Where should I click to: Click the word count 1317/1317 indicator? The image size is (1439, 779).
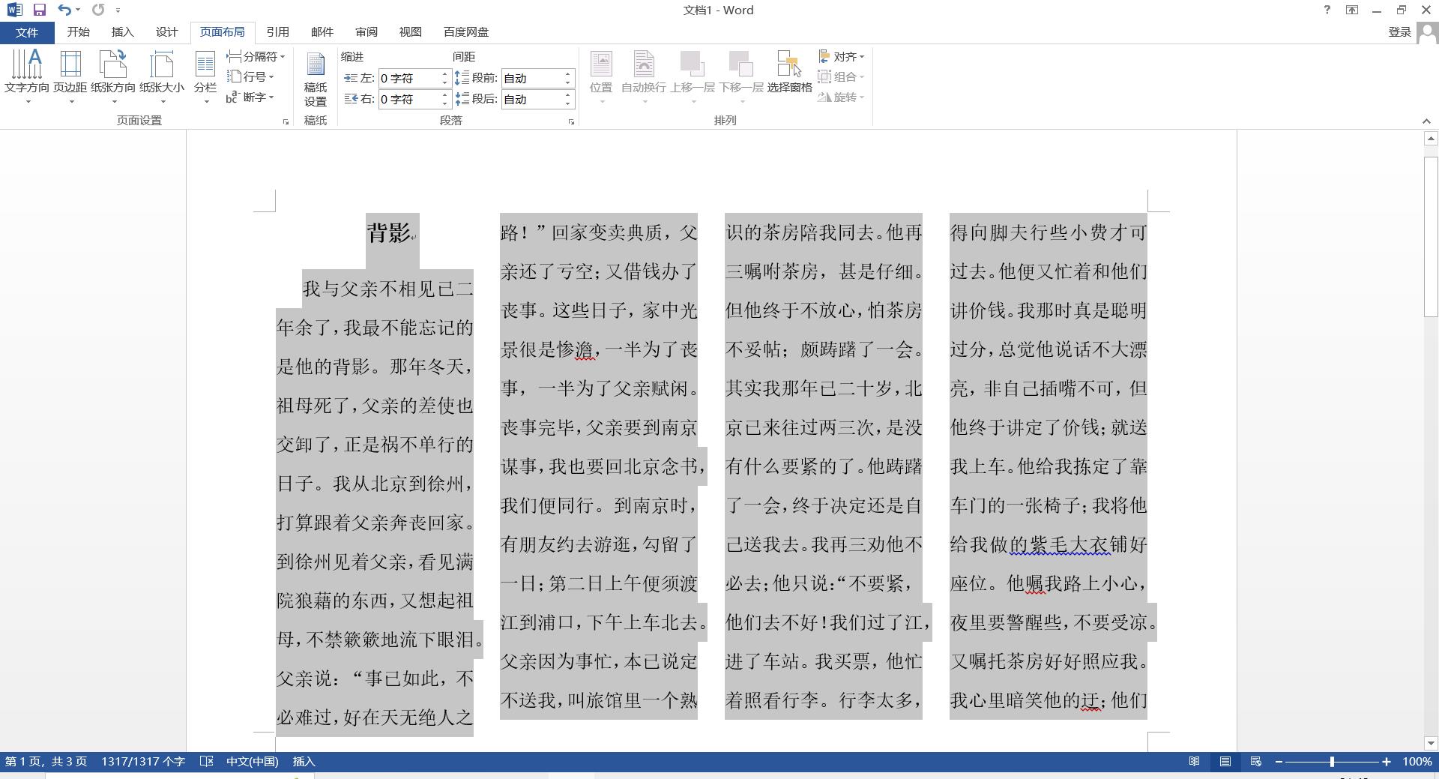coord(143,762)
